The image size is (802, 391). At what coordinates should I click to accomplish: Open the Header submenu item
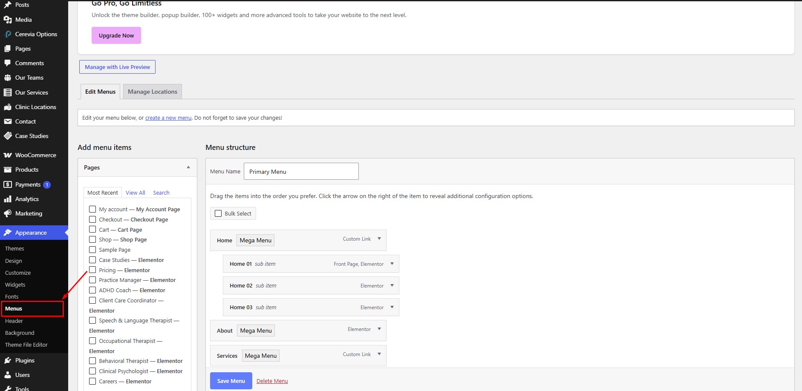pos(14,321)
